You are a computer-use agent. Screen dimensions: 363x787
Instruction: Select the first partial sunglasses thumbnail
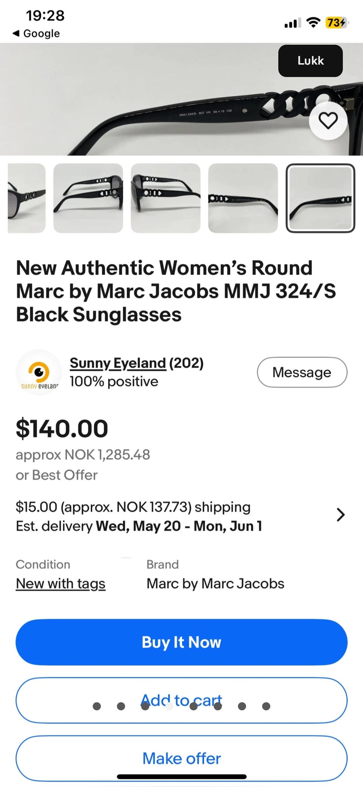click(x=26, y=198)
